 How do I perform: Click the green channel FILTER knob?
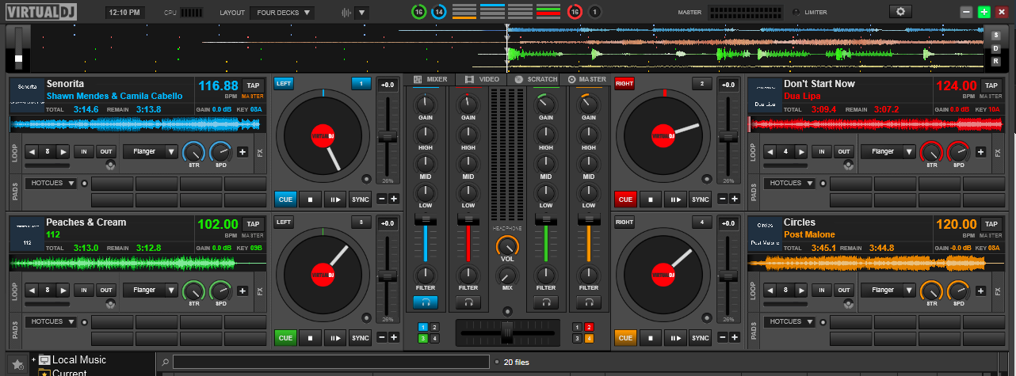click(x=545, y=274)
